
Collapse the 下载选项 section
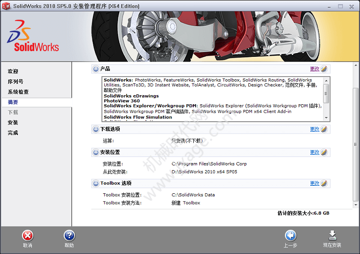pos(96,129)
